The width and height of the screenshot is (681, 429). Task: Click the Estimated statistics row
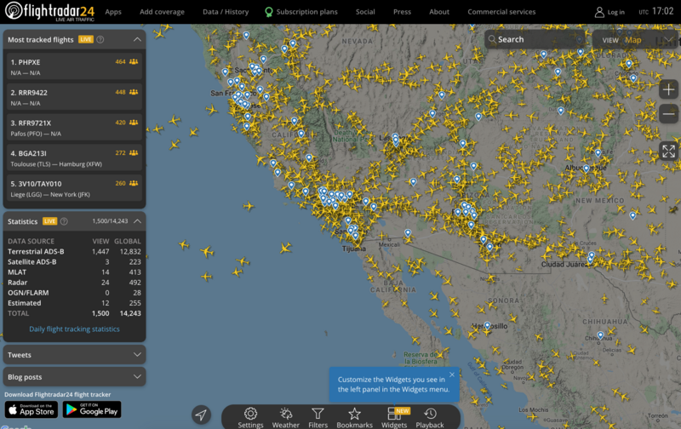tap(74, 303)
